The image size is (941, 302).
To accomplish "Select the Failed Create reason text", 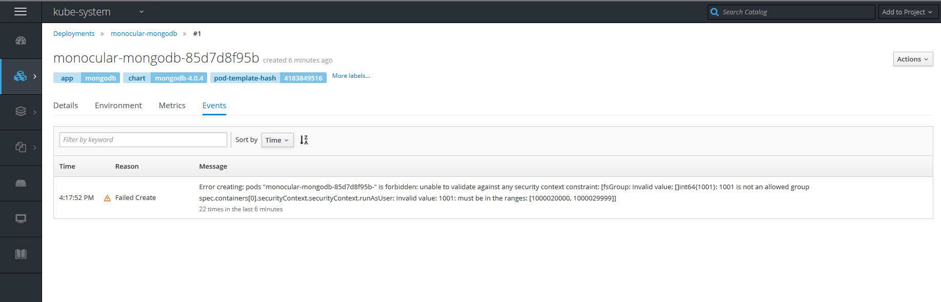I will coord(135,198).
